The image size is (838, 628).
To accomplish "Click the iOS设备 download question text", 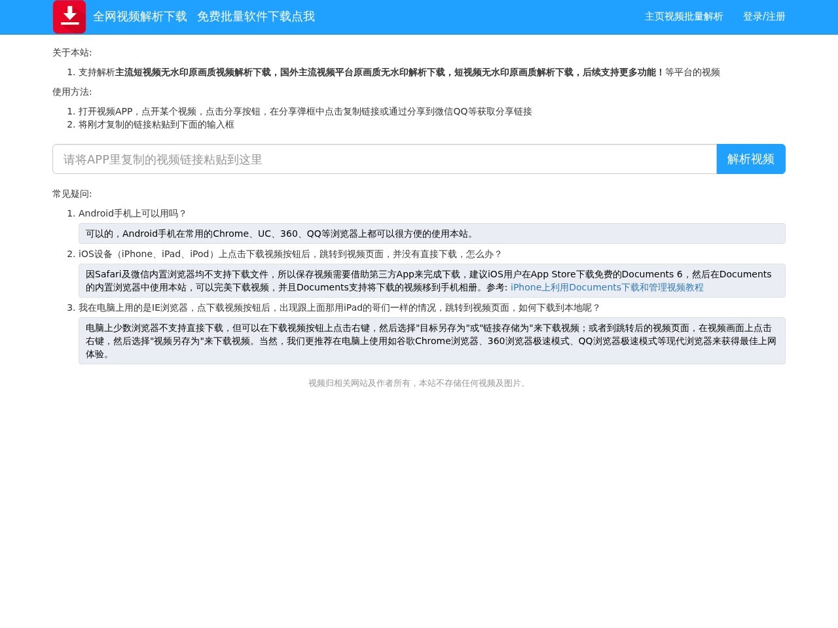I will click(x=289, y=254).
